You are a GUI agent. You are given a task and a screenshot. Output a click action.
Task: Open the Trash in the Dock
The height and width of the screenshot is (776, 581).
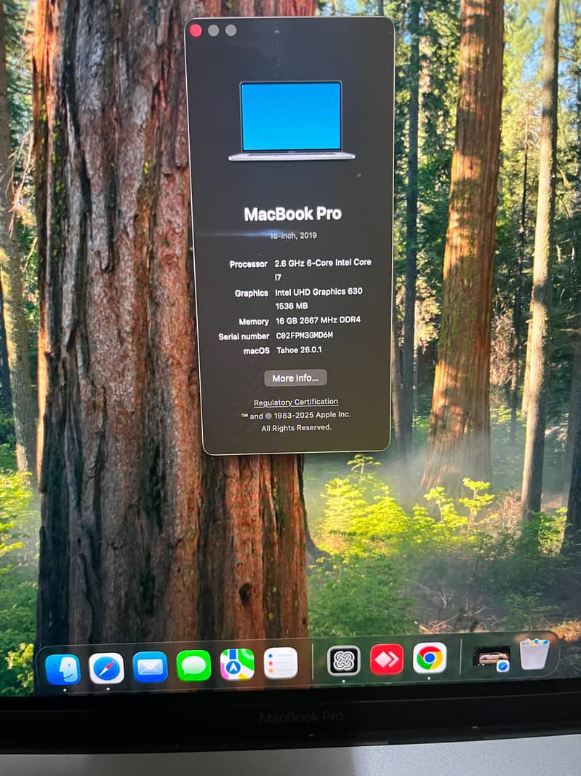534,653
